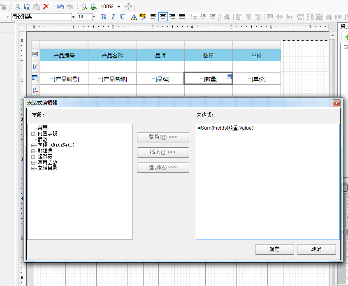Expand the 数据集 tree node
Viewport: 348px width, 286px height.
tap(33, 151)
